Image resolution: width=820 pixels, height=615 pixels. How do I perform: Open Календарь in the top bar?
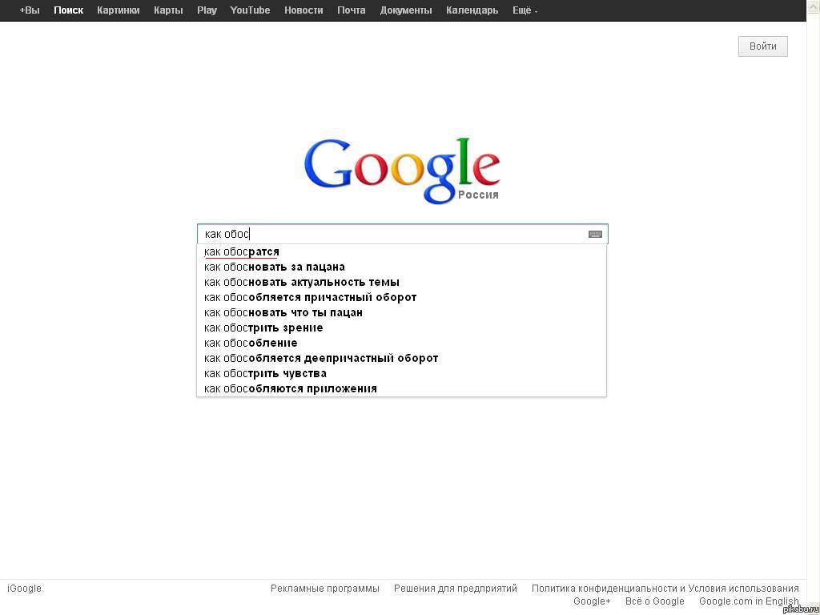click(x=472, y=10)
